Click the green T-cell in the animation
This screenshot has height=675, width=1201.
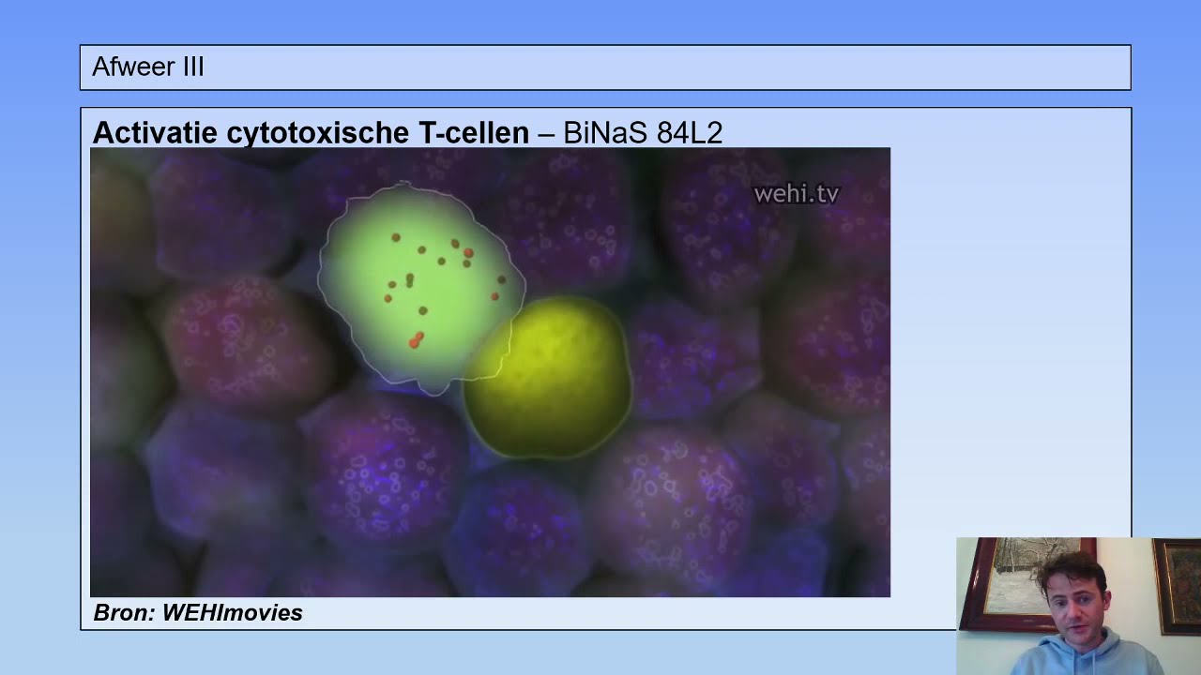419,287
